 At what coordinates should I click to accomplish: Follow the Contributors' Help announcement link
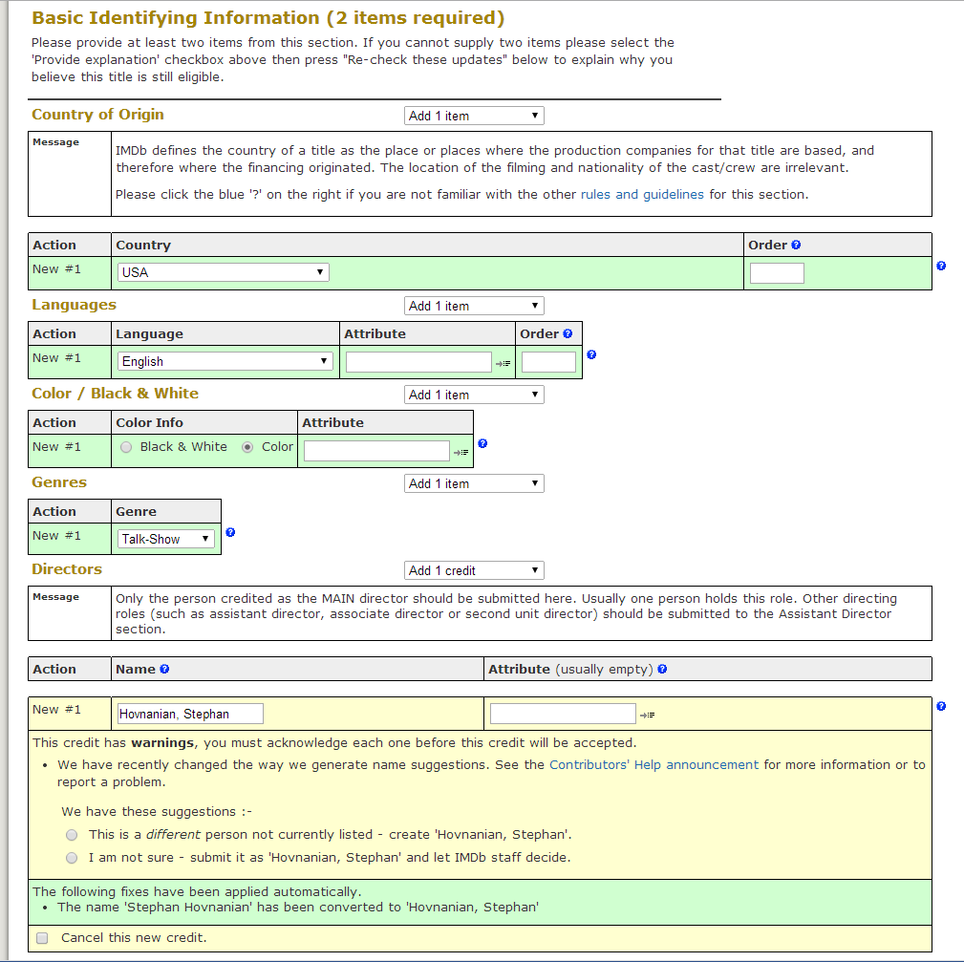(x=653, y=764)
